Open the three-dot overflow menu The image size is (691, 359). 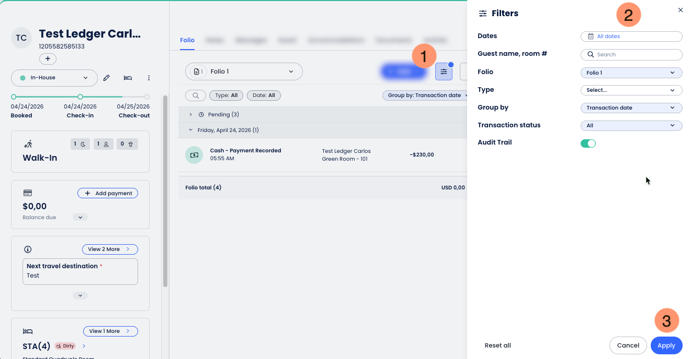pos(149,77)
